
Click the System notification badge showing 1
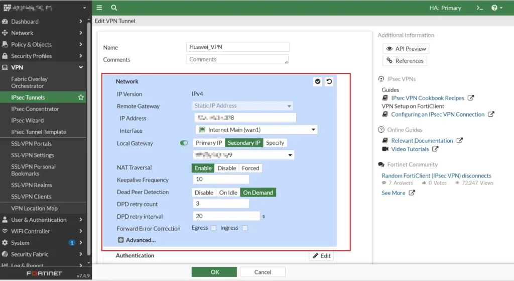[71, 243]
